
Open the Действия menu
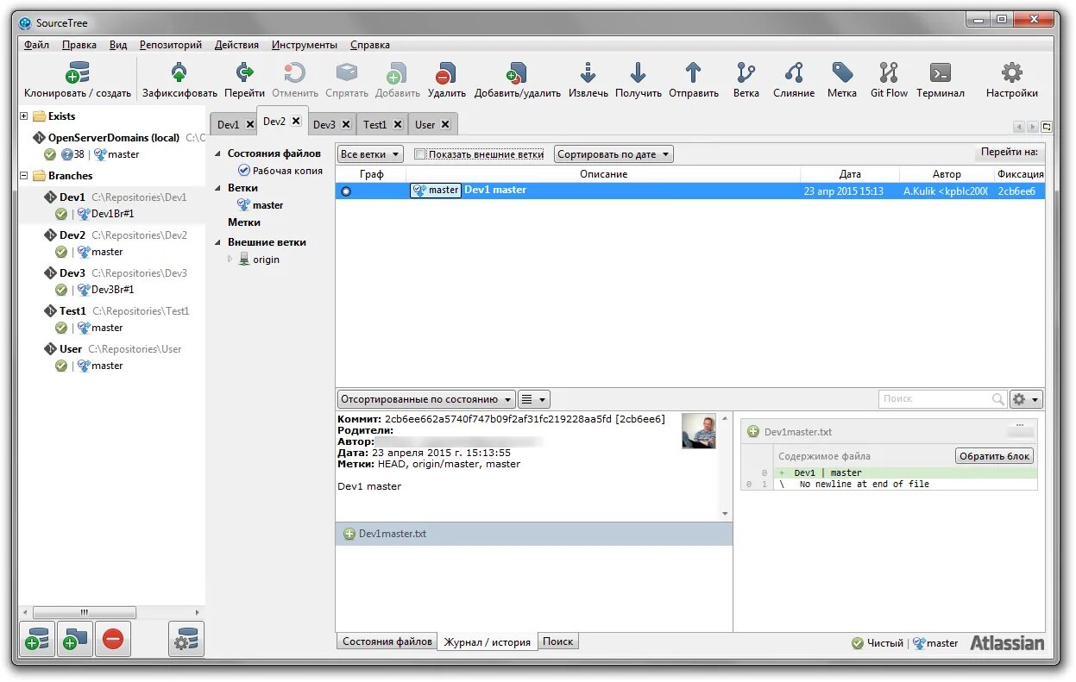(x=236, y=45)
